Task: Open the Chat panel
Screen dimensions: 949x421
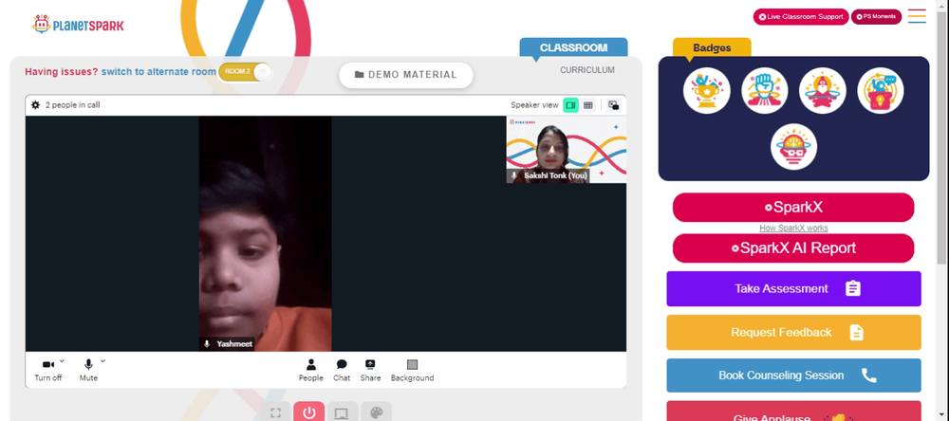Action: (x=342, y=370)
